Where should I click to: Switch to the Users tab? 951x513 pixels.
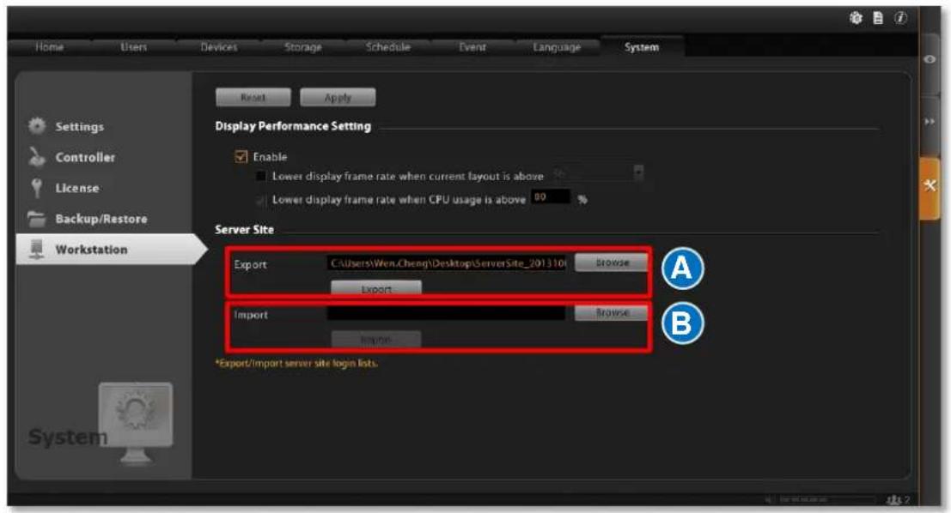click(133, 47)
